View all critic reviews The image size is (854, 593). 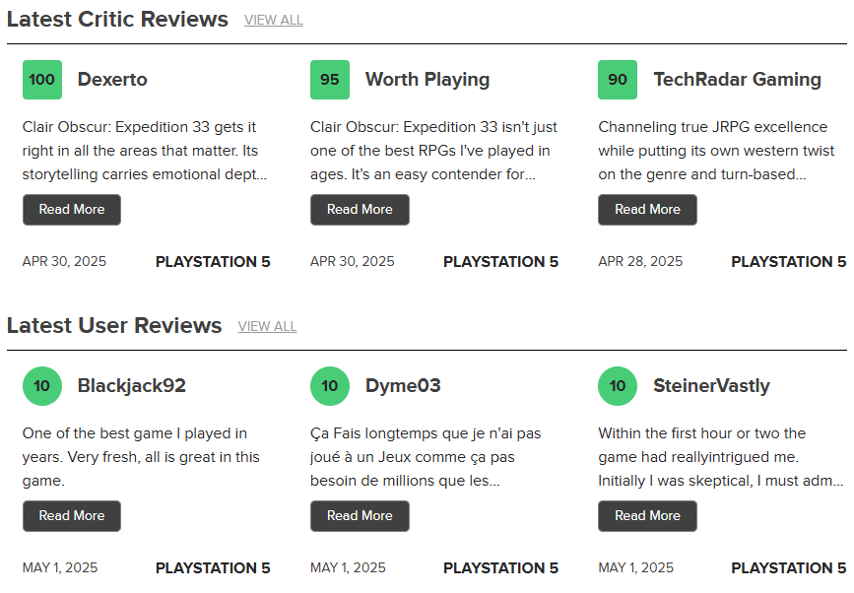274,20
